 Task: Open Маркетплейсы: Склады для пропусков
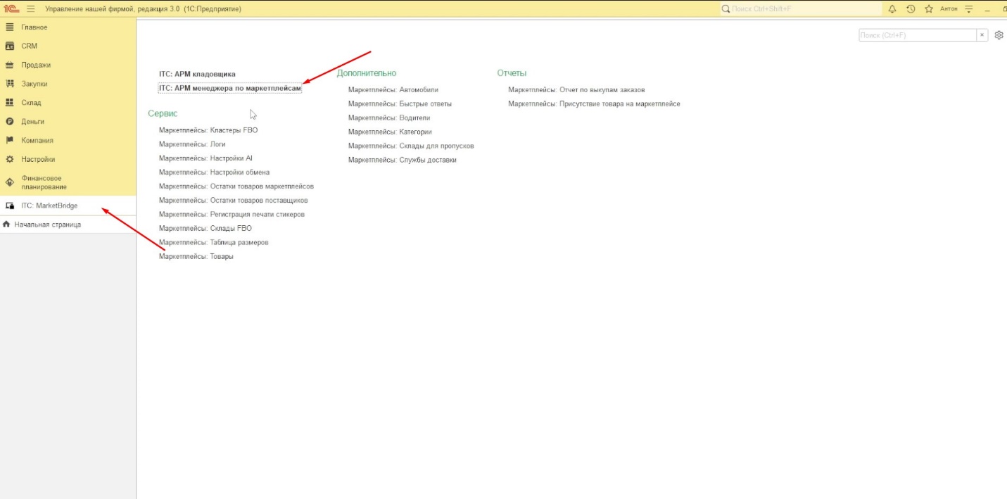click(x=411, y=146)
